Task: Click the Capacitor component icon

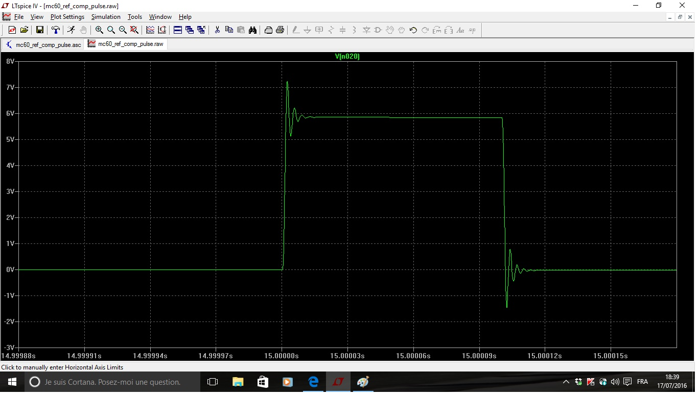Action: (343, 30)
